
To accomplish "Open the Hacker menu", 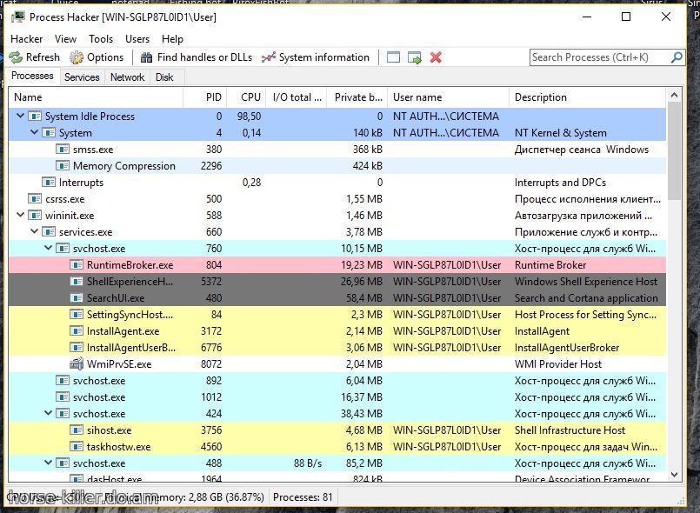I will pyautogui.click(x=26, y=39).
